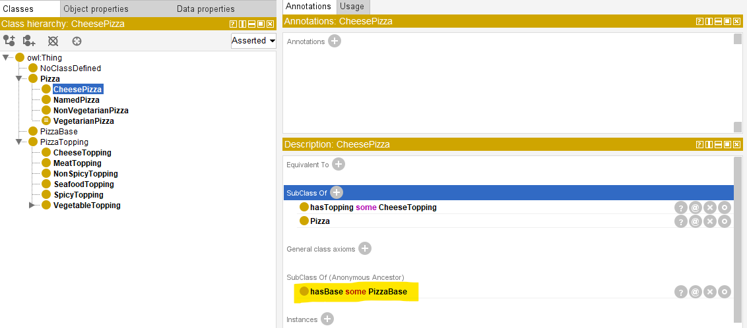Float the Annotations panel view

click(x=728, y=21)
